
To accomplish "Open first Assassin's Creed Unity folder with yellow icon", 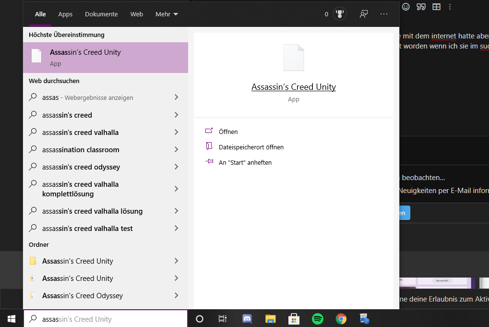I will [106, 261].
